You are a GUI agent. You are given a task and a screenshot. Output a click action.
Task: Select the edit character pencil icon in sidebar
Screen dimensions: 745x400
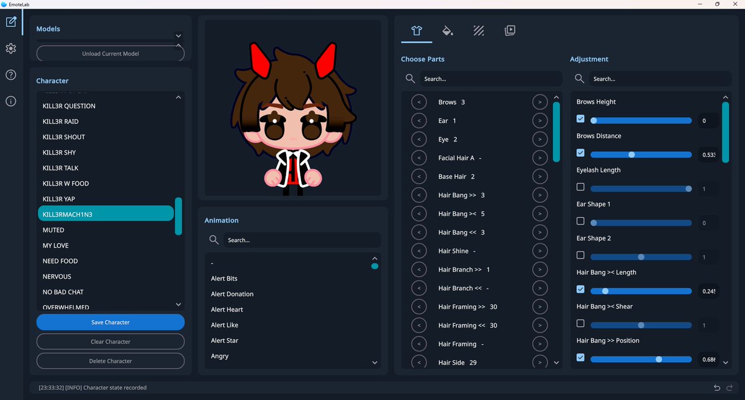(10, 22)
